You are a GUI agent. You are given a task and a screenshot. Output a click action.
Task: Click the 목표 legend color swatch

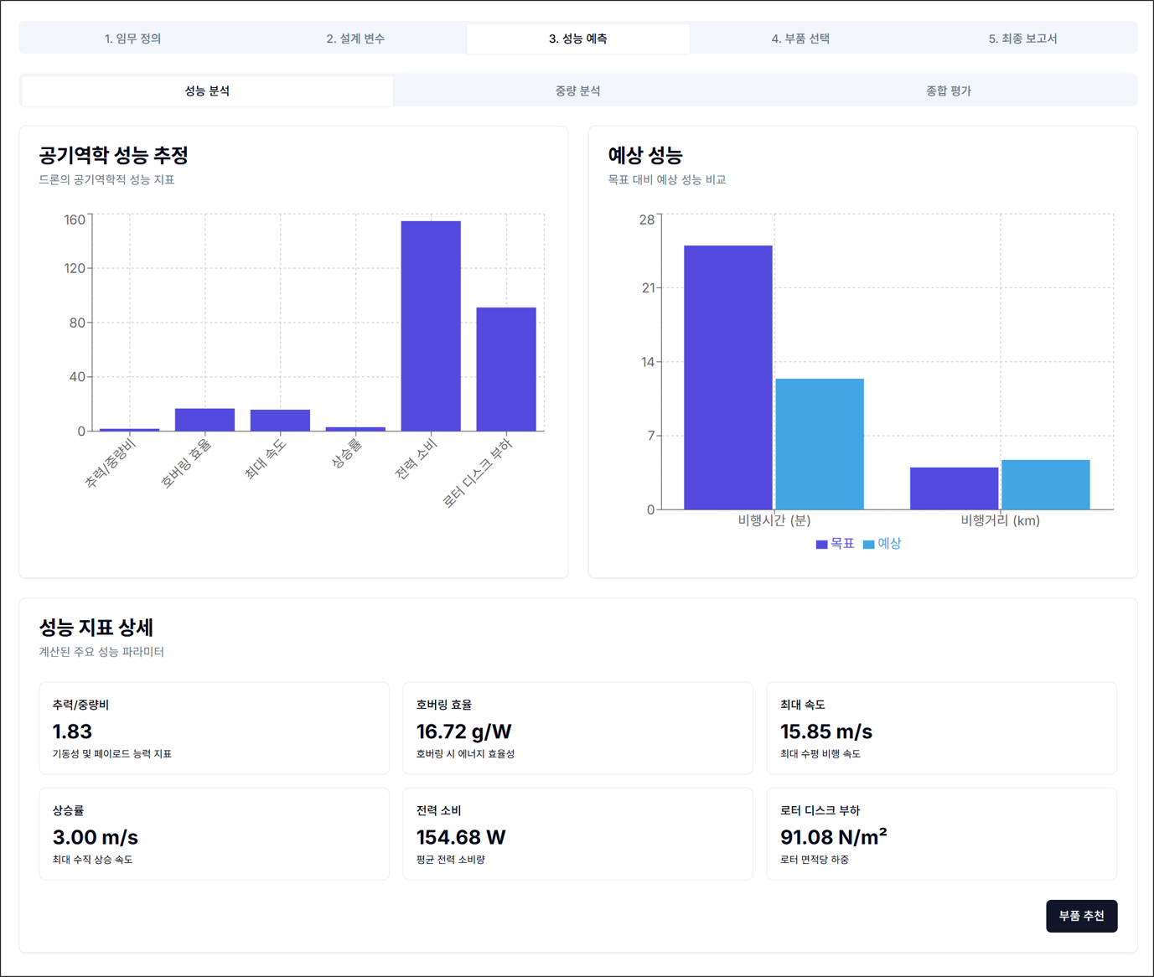point(821,545)
